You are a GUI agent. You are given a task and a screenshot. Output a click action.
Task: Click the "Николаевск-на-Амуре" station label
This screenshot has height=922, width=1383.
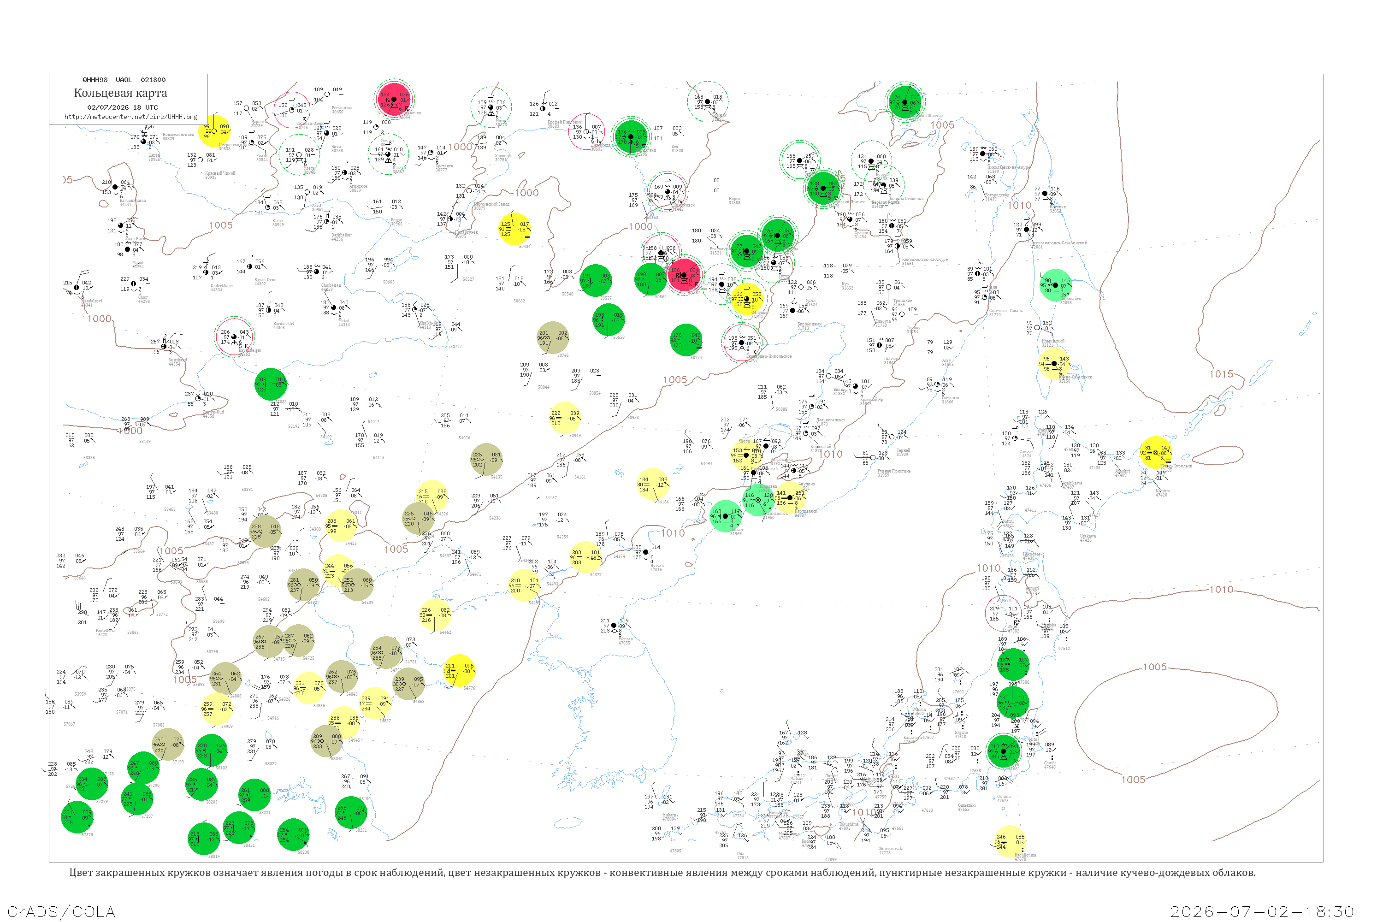(x=1009, y=168)
